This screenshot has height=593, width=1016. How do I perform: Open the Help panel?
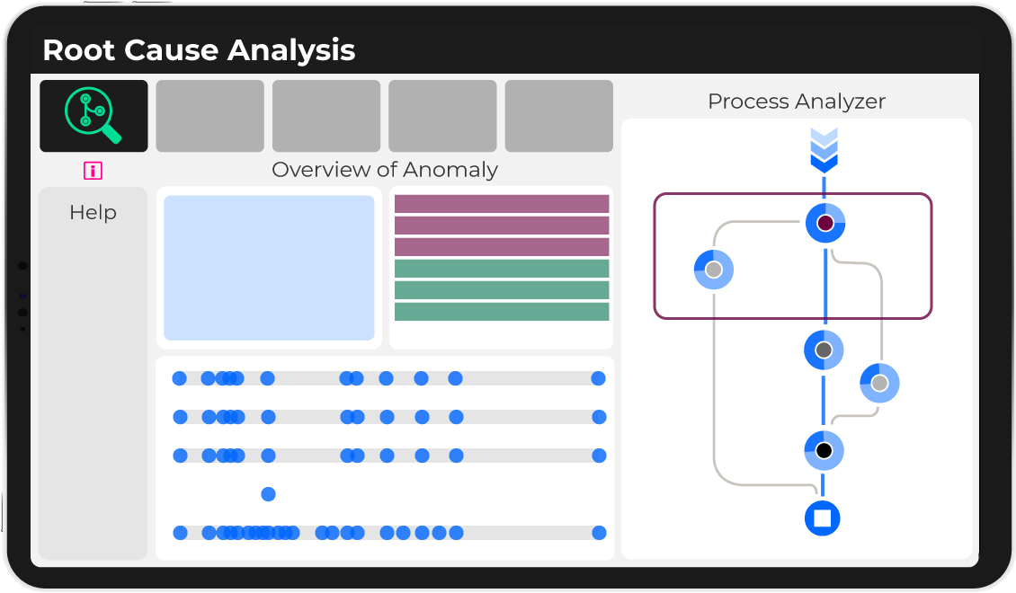pos(93,213)
